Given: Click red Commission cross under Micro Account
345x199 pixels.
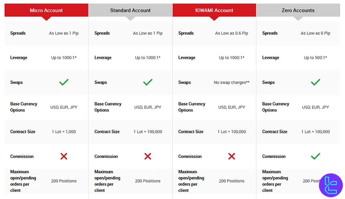Looking at the screenshot, I should tap(64, 156).
